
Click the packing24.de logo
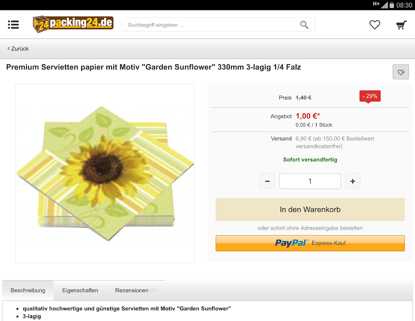[x=73, y=24]
